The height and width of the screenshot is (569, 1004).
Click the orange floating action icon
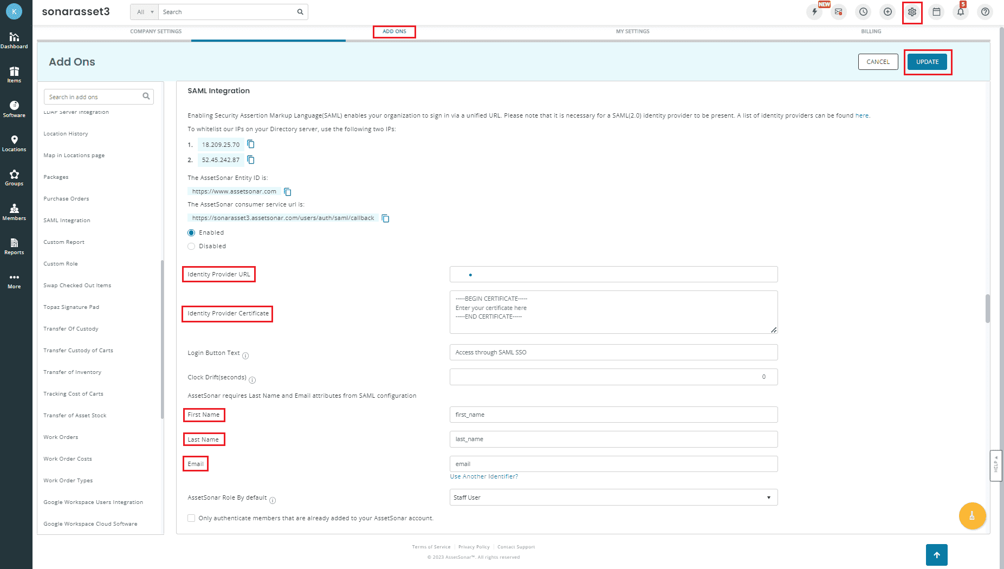[972, 516]
